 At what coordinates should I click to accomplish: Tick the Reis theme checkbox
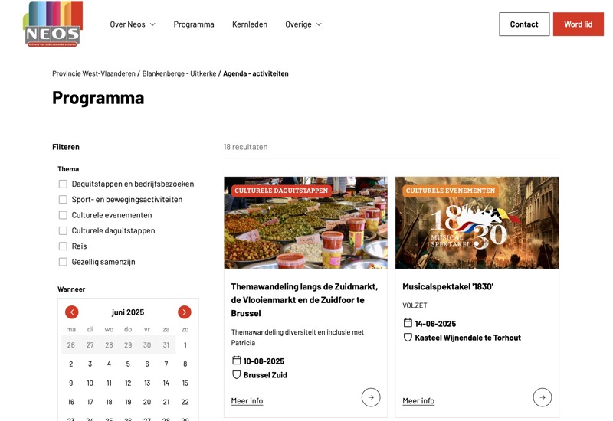[x=63, y=246]
